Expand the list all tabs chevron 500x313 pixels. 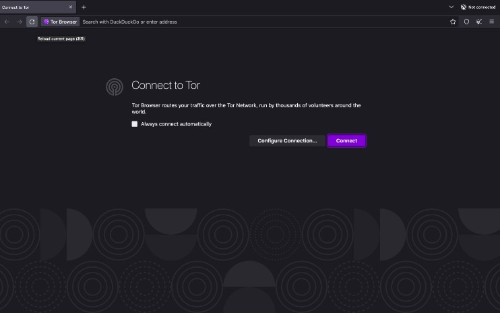point(451,7)
